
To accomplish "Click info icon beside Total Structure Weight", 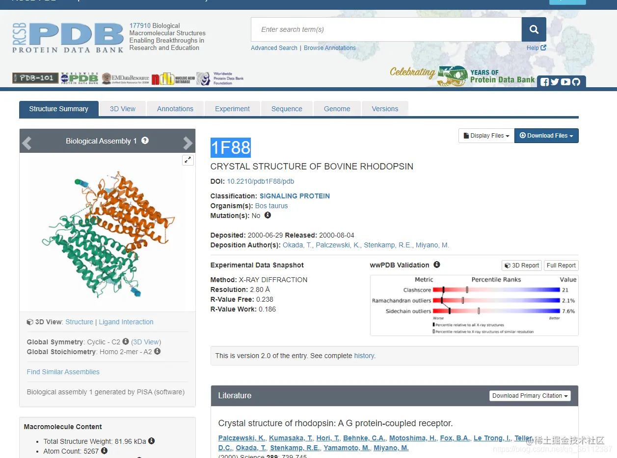I will pyautogui.click(x=152, y=441).
